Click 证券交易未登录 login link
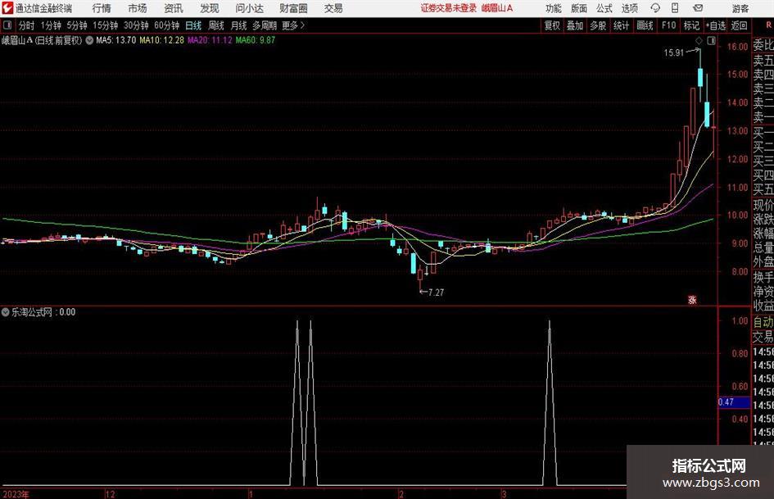Screen dimensions: 774x499 pyautogui.click(x=449, y=8)
